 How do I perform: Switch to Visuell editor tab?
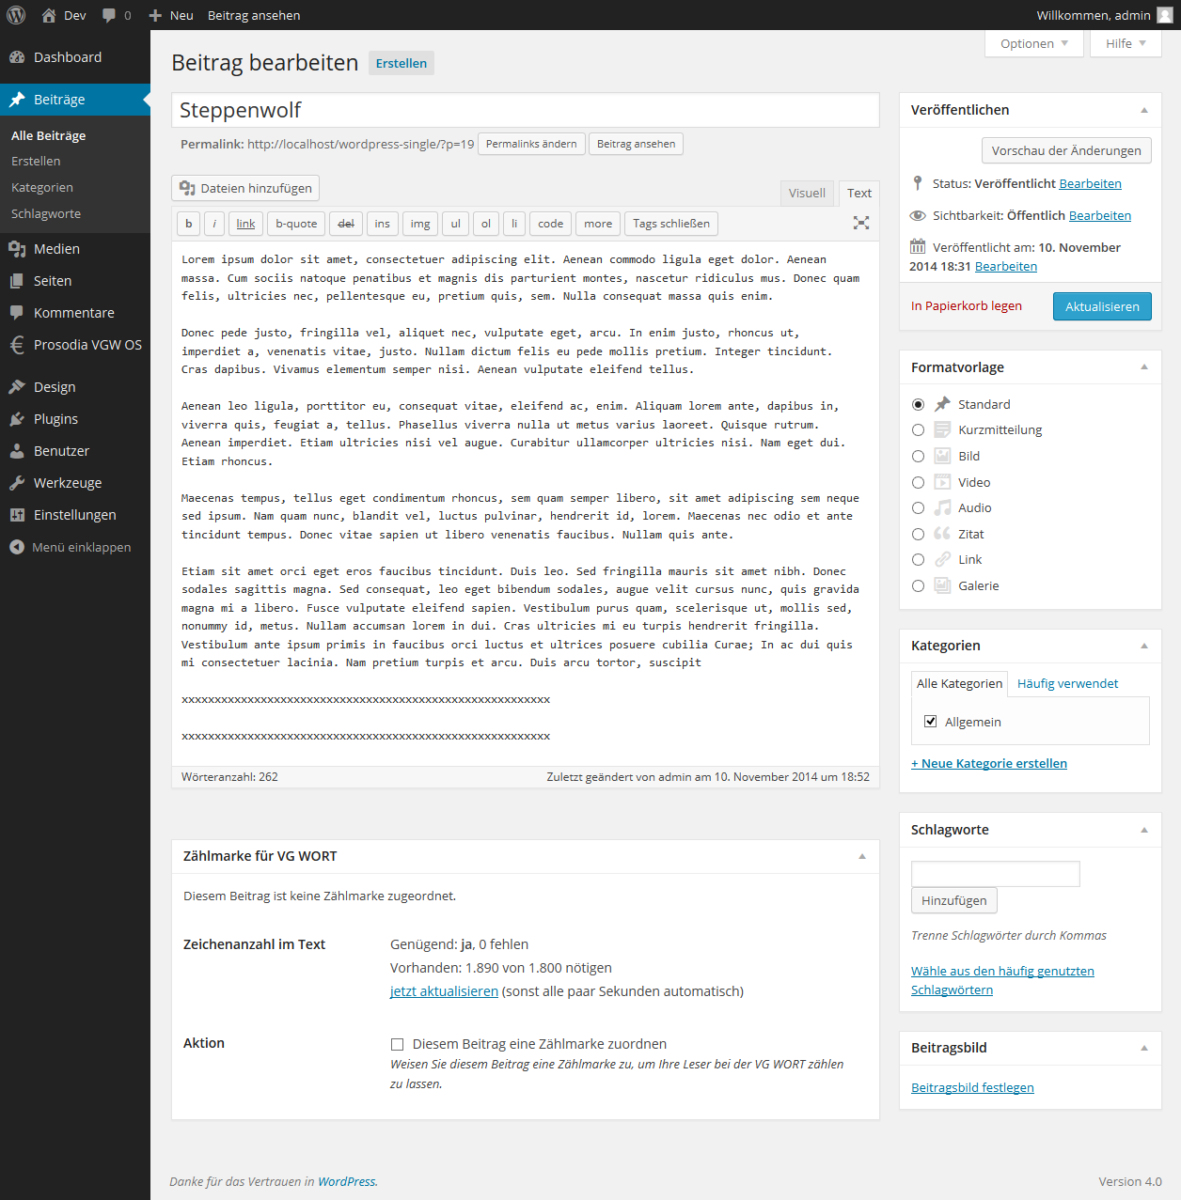[807, 193]
